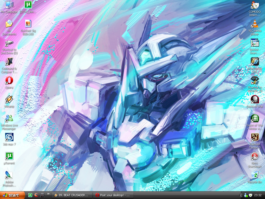Open the COMODO shield tray icon
The height and width of the screenshot is (199, 265).
(251, 195)
